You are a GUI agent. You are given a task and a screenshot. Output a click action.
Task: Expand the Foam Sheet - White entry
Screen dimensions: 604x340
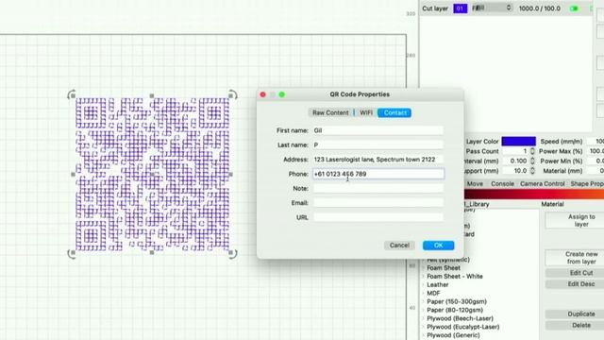(x=424, y=277)
